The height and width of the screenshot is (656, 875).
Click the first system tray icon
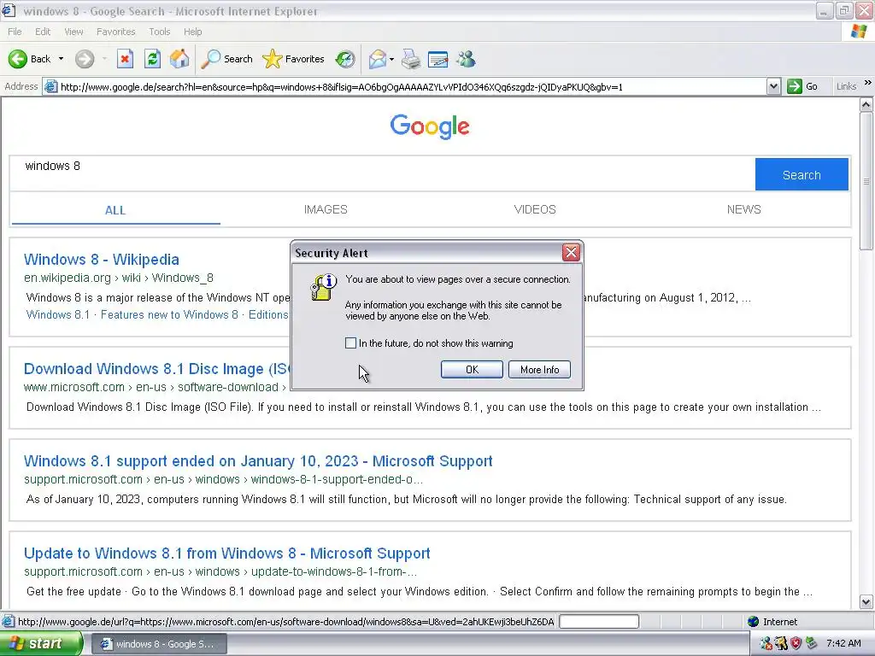[x=766, y=644]
